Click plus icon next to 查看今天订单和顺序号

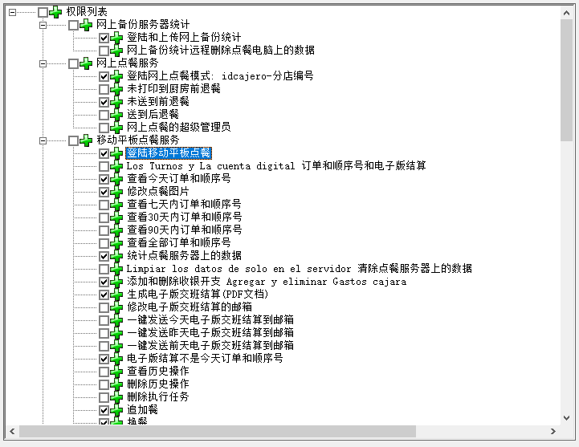(x=116, y=179)
